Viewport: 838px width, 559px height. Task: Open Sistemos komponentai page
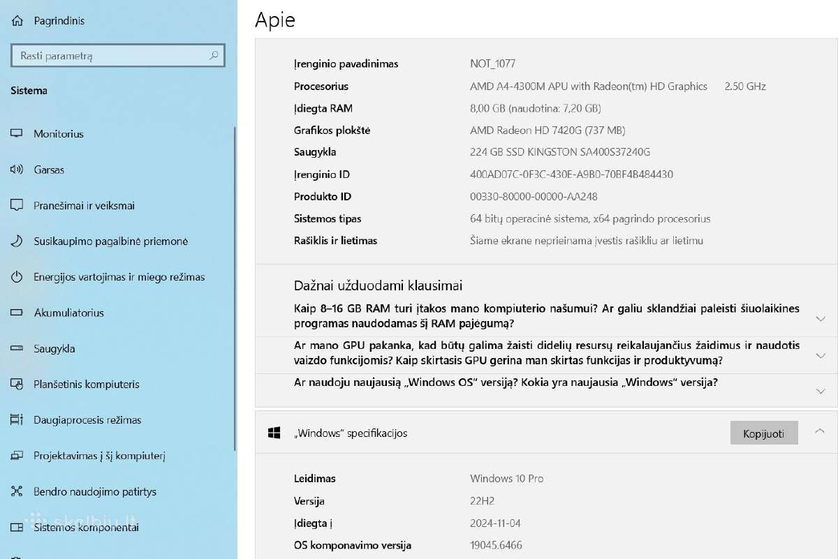click(86, 528)
